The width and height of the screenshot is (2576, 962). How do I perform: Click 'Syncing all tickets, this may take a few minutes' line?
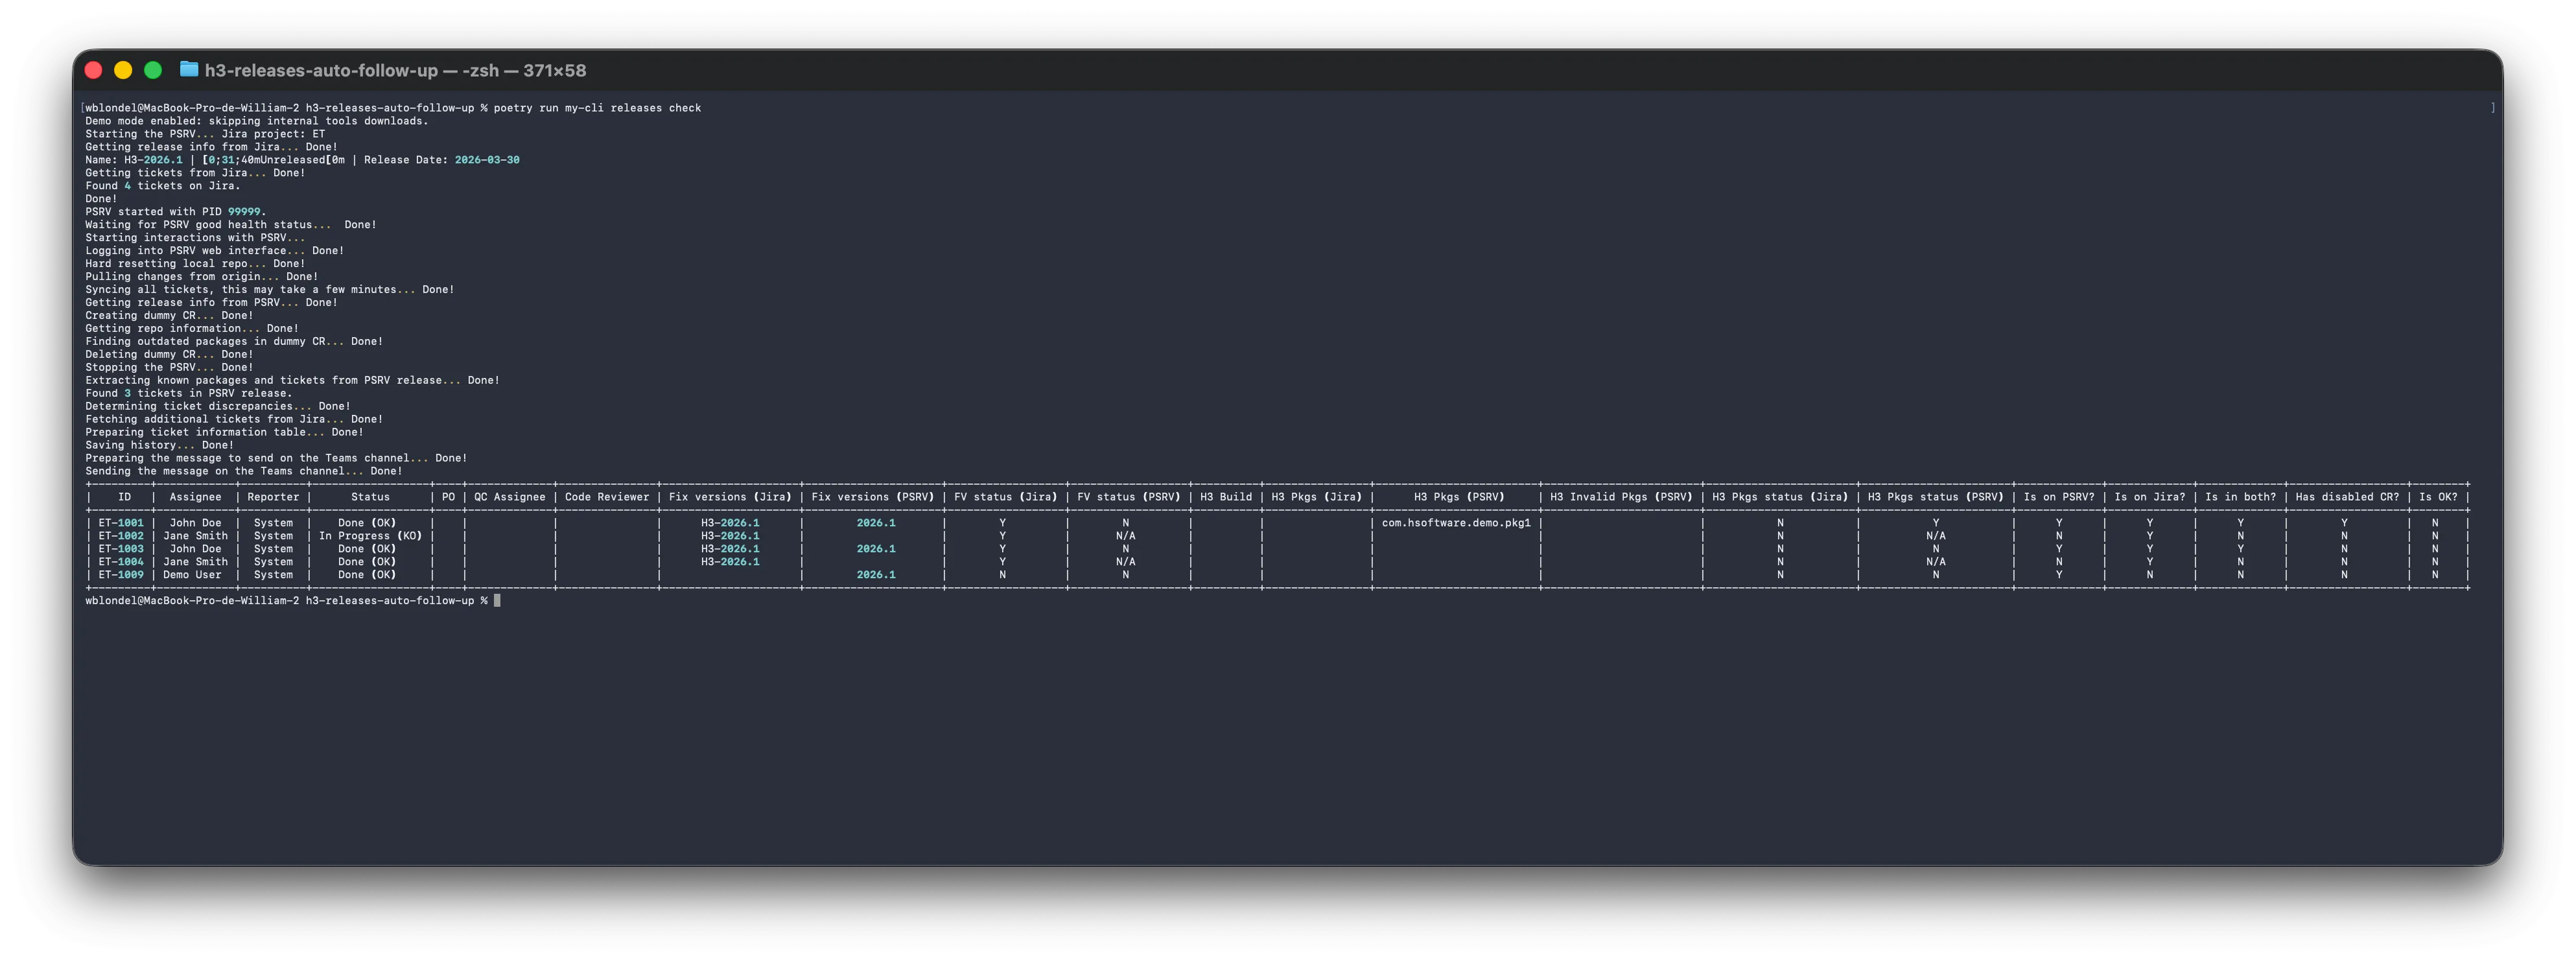click(270, 290)
